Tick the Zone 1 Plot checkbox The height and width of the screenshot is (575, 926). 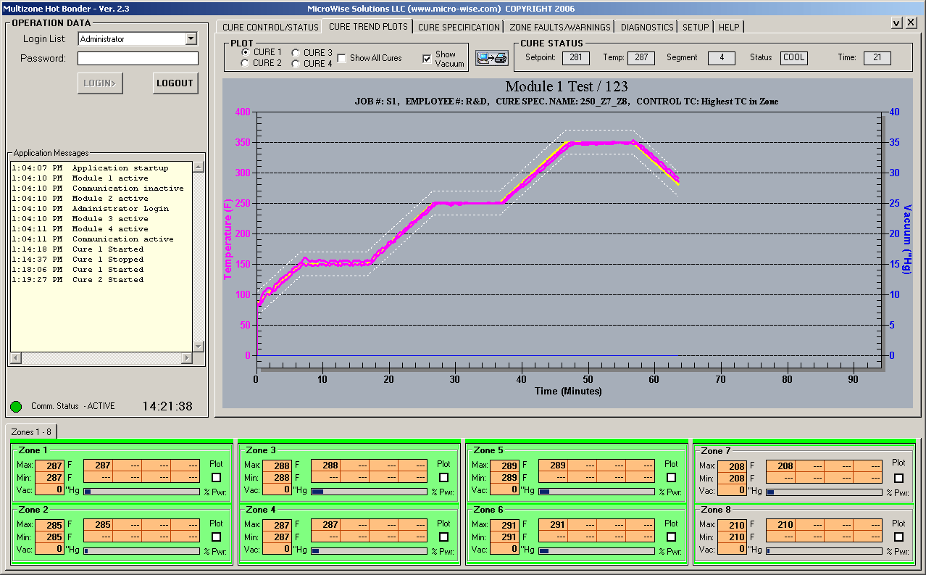tap(216, 477)
